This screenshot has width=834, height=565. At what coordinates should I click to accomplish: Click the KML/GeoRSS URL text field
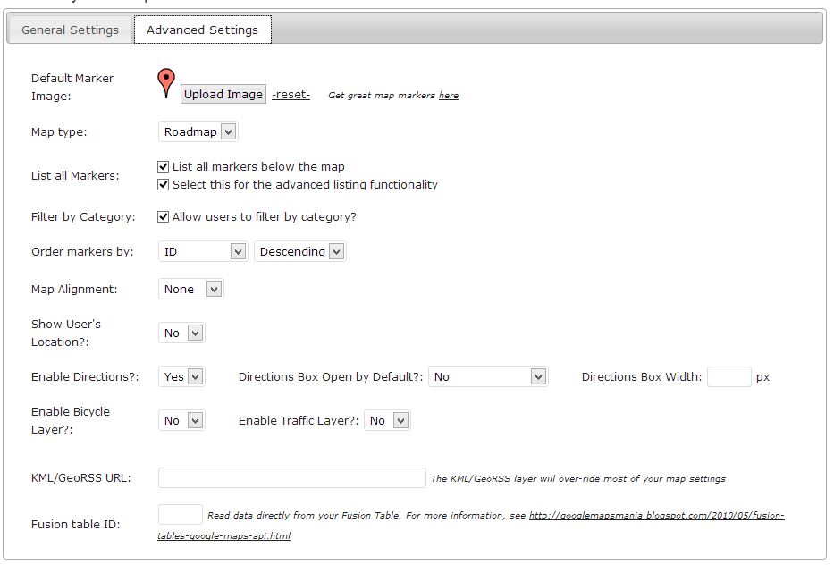[291, 478]
